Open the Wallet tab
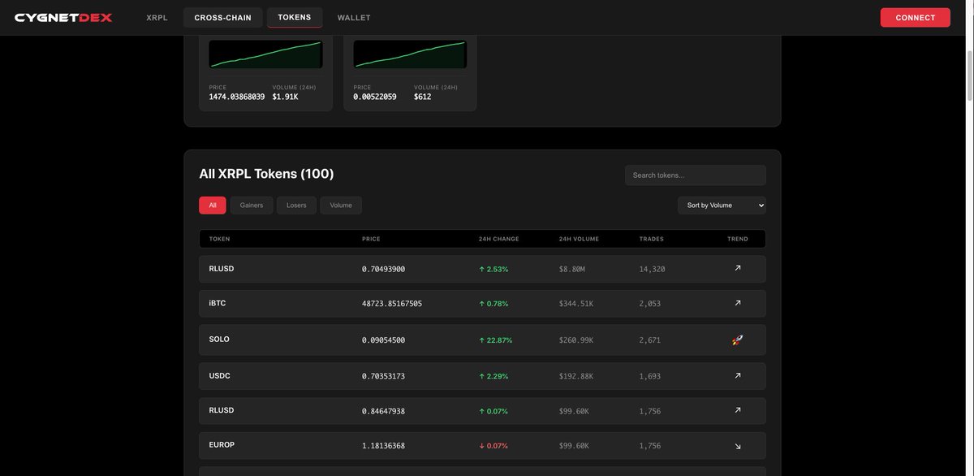Viewport: 974px width, 476px height. [354, 18]
